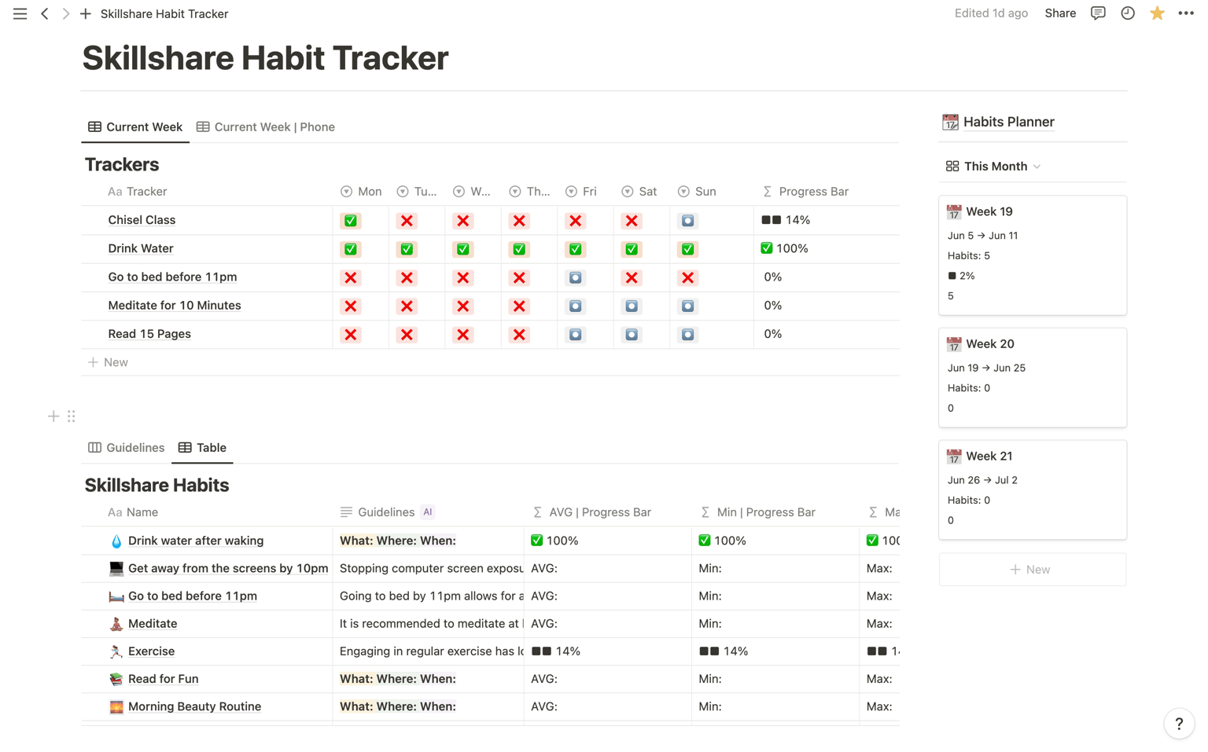Click the sigma icon of Progress Bar column
Image resolution: width=1208 pixels, height=752 pixels.
coord(768,192)
